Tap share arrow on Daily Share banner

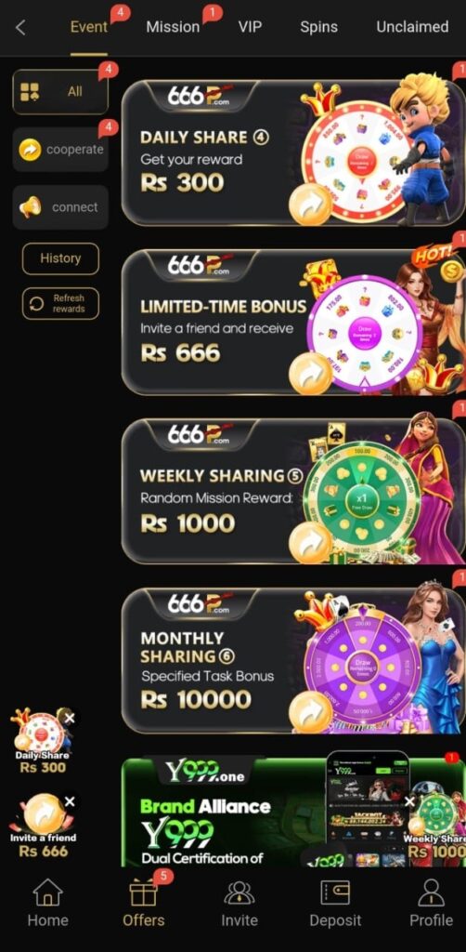pos(310,205)
